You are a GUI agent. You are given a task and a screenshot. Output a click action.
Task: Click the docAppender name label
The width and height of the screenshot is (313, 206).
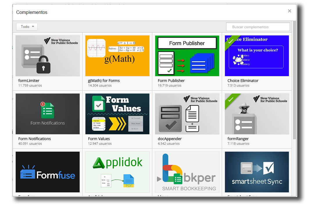[x=170, y=139]
